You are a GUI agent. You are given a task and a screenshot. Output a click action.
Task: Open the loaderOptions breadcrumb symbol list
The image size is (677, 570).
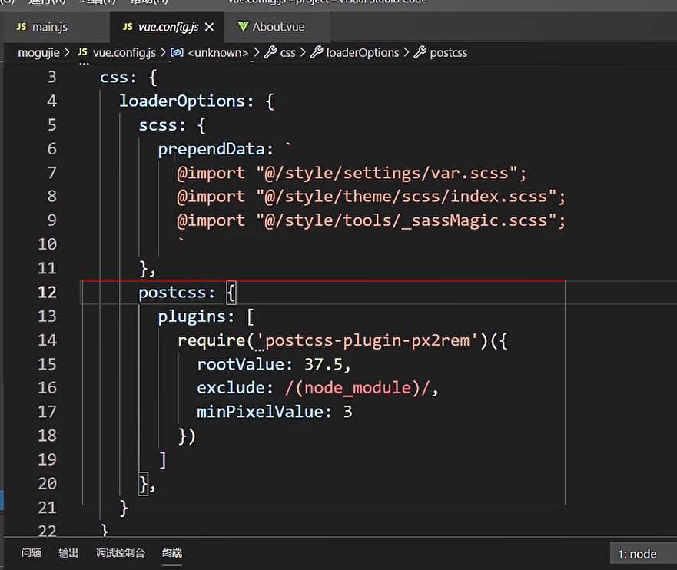362,52
